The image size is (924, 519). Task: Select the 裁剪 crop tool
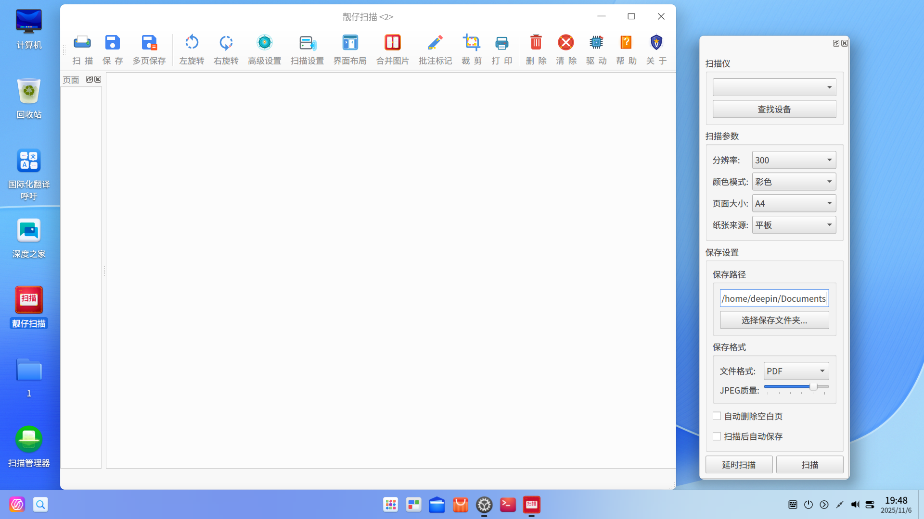click(472, 49)
